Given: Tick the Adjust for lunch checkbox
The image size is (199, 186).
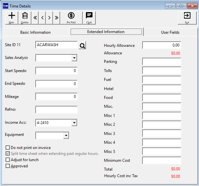Looking at the screenshot, I should pos(8,160).
